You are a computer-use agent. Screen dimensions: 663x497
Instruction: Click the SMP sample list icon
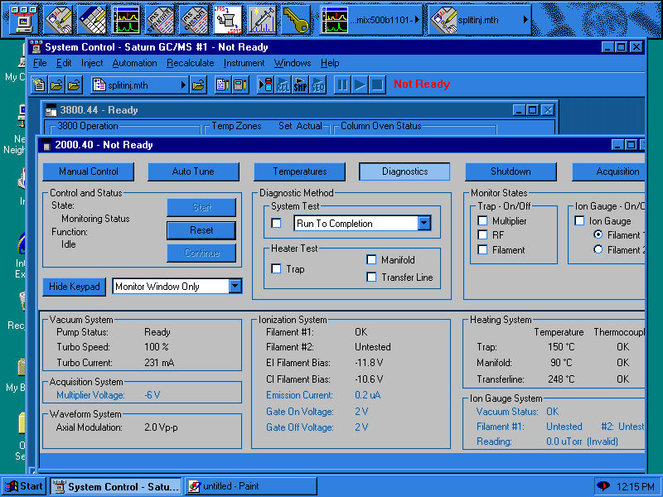click(300, 85)
